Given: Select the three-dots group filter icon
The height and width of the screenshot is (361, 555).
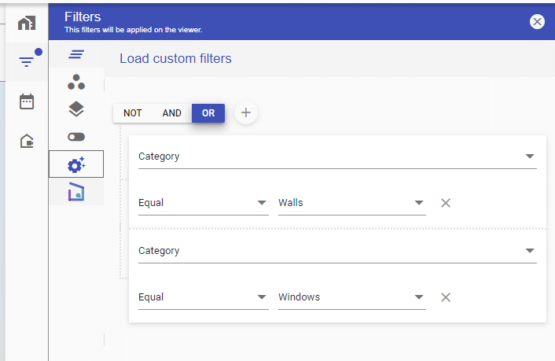Looking at the screenshot, I should pos(76,82).
